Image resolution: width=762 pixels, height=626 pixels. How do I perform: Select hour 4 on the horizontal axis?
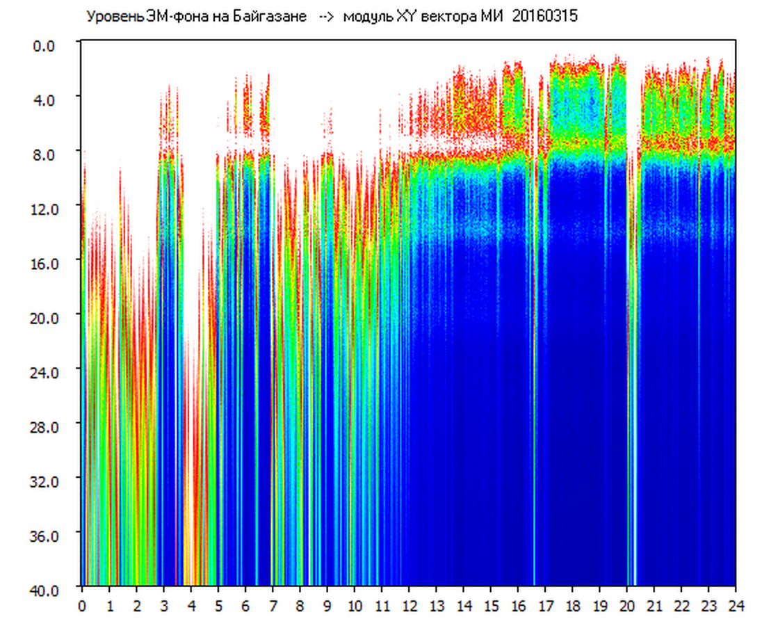coord(191,606)
